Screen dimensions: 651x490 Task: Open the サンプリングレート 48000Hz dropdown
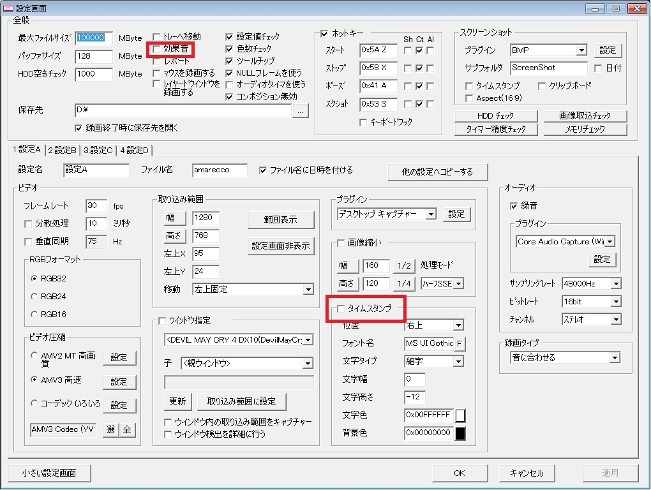pyautogui.click(x=590, y=283)
